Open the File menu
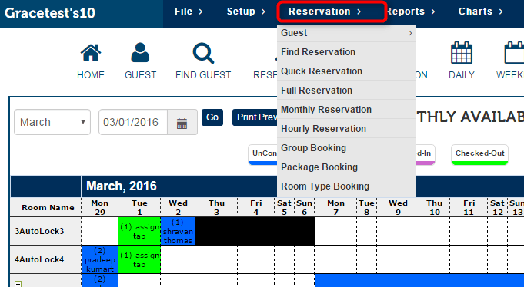This screenshot has height=287, width=524. coord(189,12)
